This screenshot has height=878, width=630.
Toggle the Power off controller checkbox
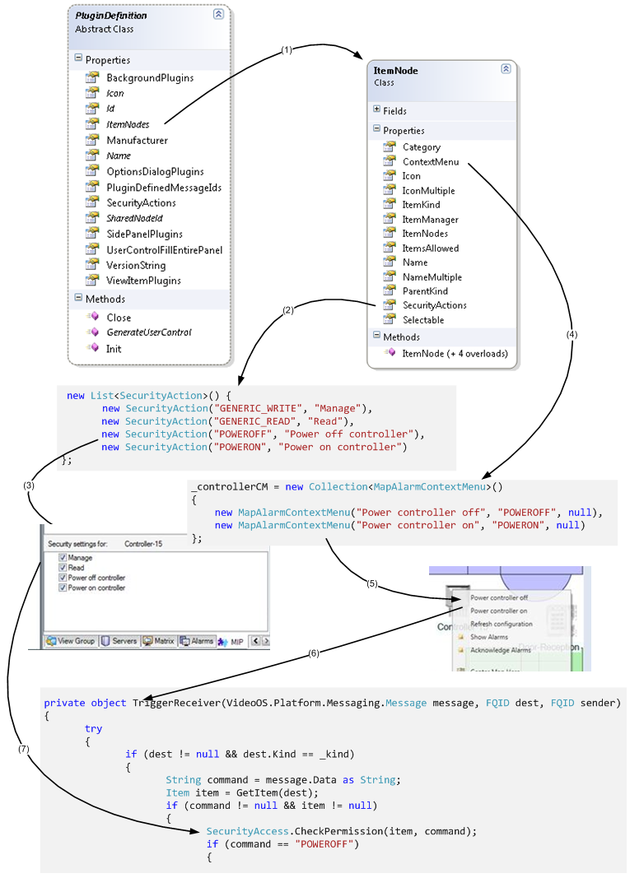point(63,578)
